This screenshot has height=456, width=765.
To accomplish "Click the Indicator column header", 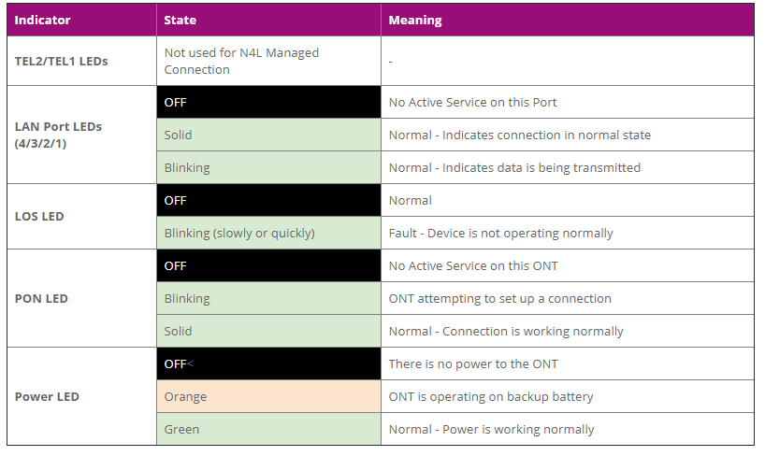I will point(42,20).
